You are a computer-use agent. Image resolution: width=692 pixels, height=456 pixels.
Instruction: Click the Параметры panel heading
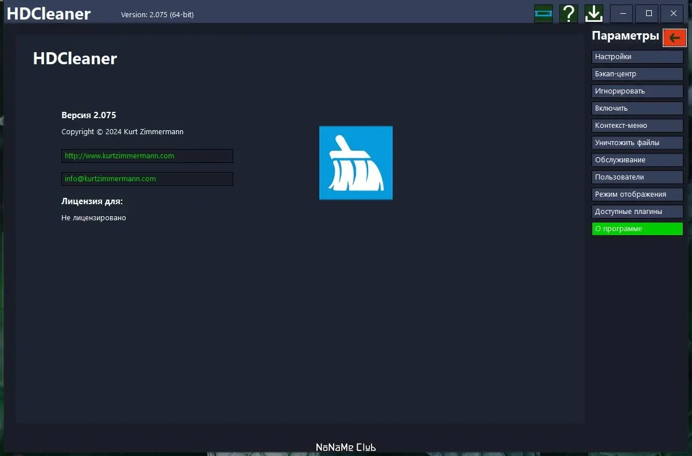click(625, 36)
